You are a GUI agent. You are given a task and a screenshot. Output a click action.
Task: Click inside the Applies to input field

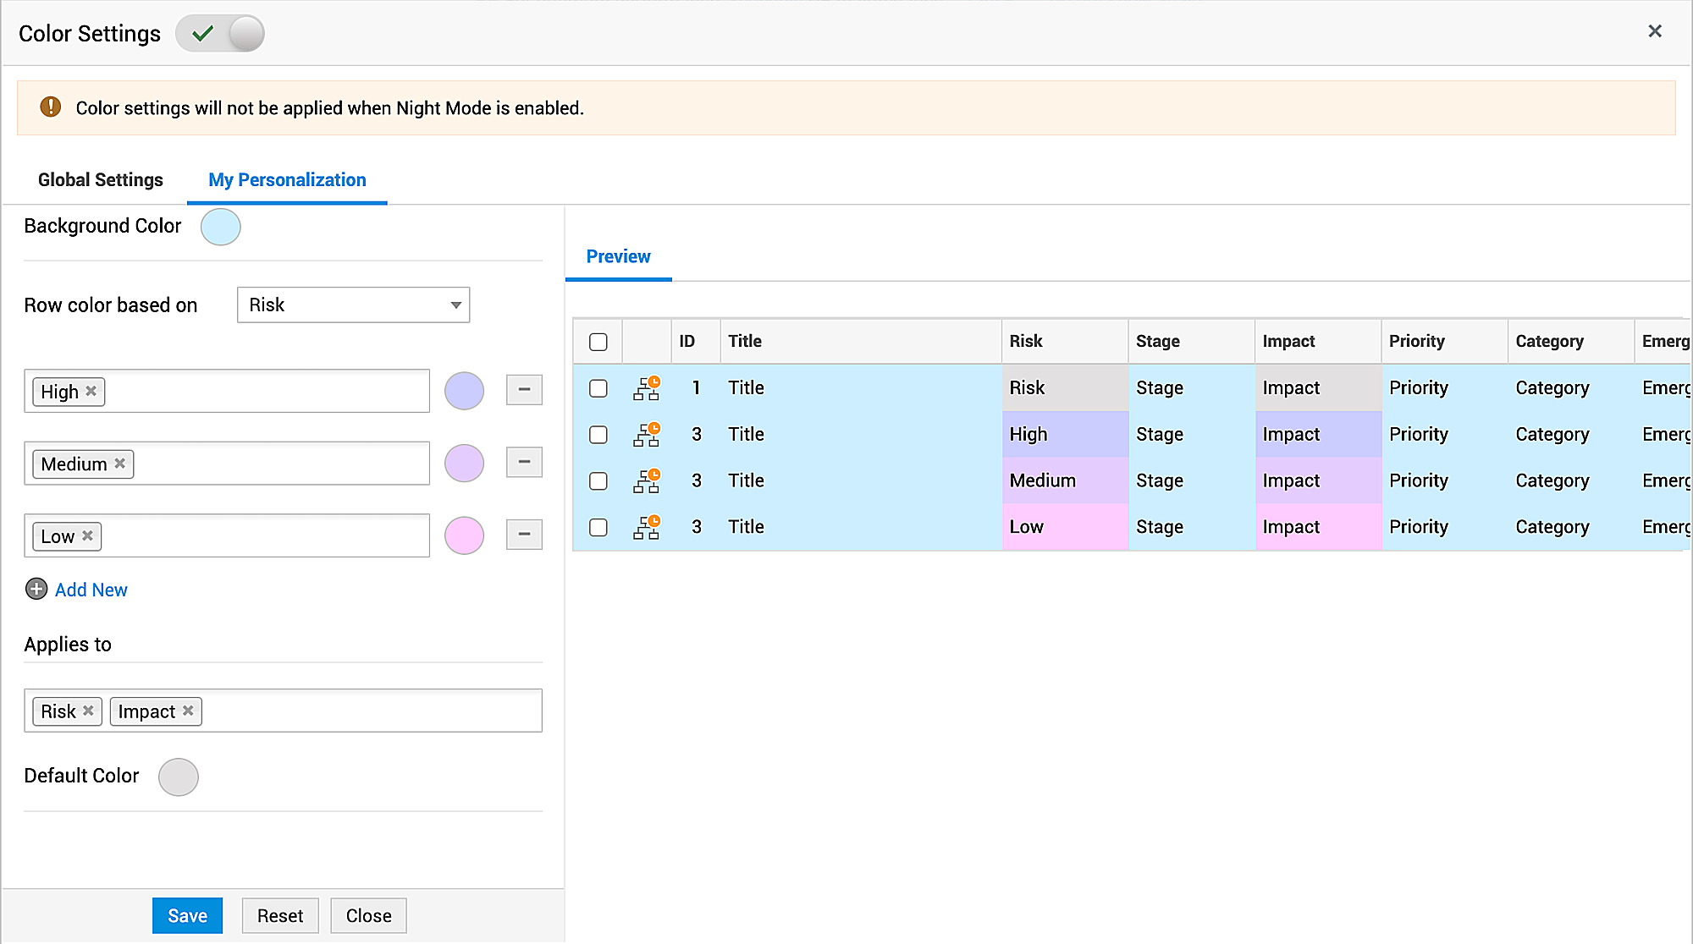(372, 711)
